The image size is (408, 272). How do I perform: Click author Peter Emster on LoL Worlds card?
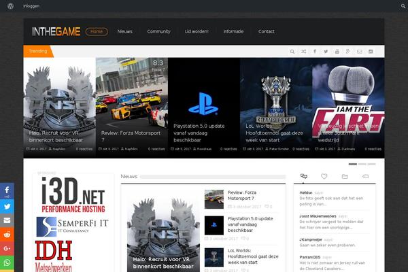click(x=277, y=149)
